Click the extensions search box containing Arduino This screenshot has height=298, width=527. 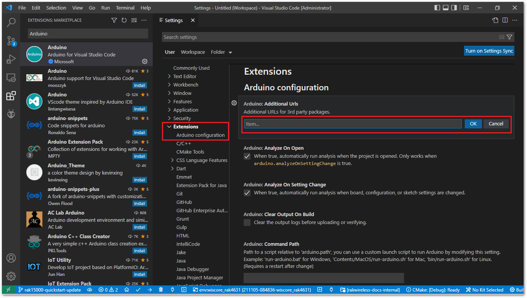click(x=88, y=34)
